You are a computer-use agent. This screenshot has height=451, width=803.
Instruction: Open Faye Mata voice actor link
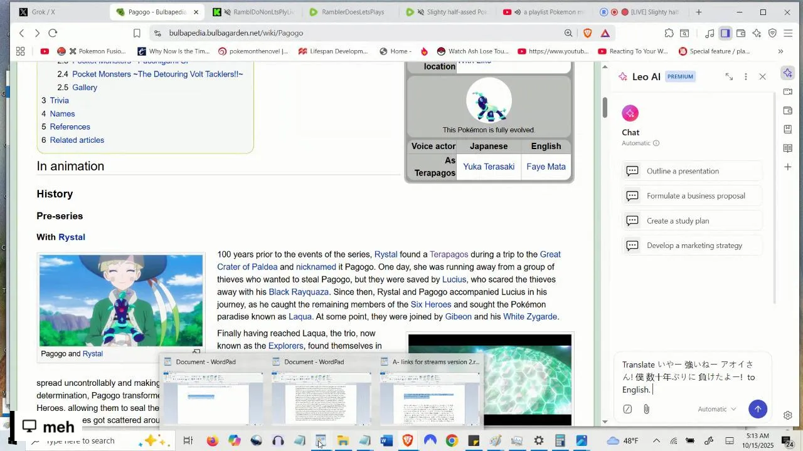click(x=546, y=167)
